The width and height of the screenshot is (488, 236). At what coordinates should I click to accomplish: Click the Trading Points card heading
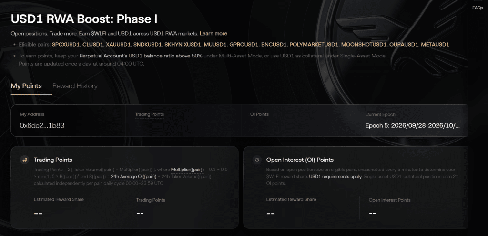click(53, 160)
